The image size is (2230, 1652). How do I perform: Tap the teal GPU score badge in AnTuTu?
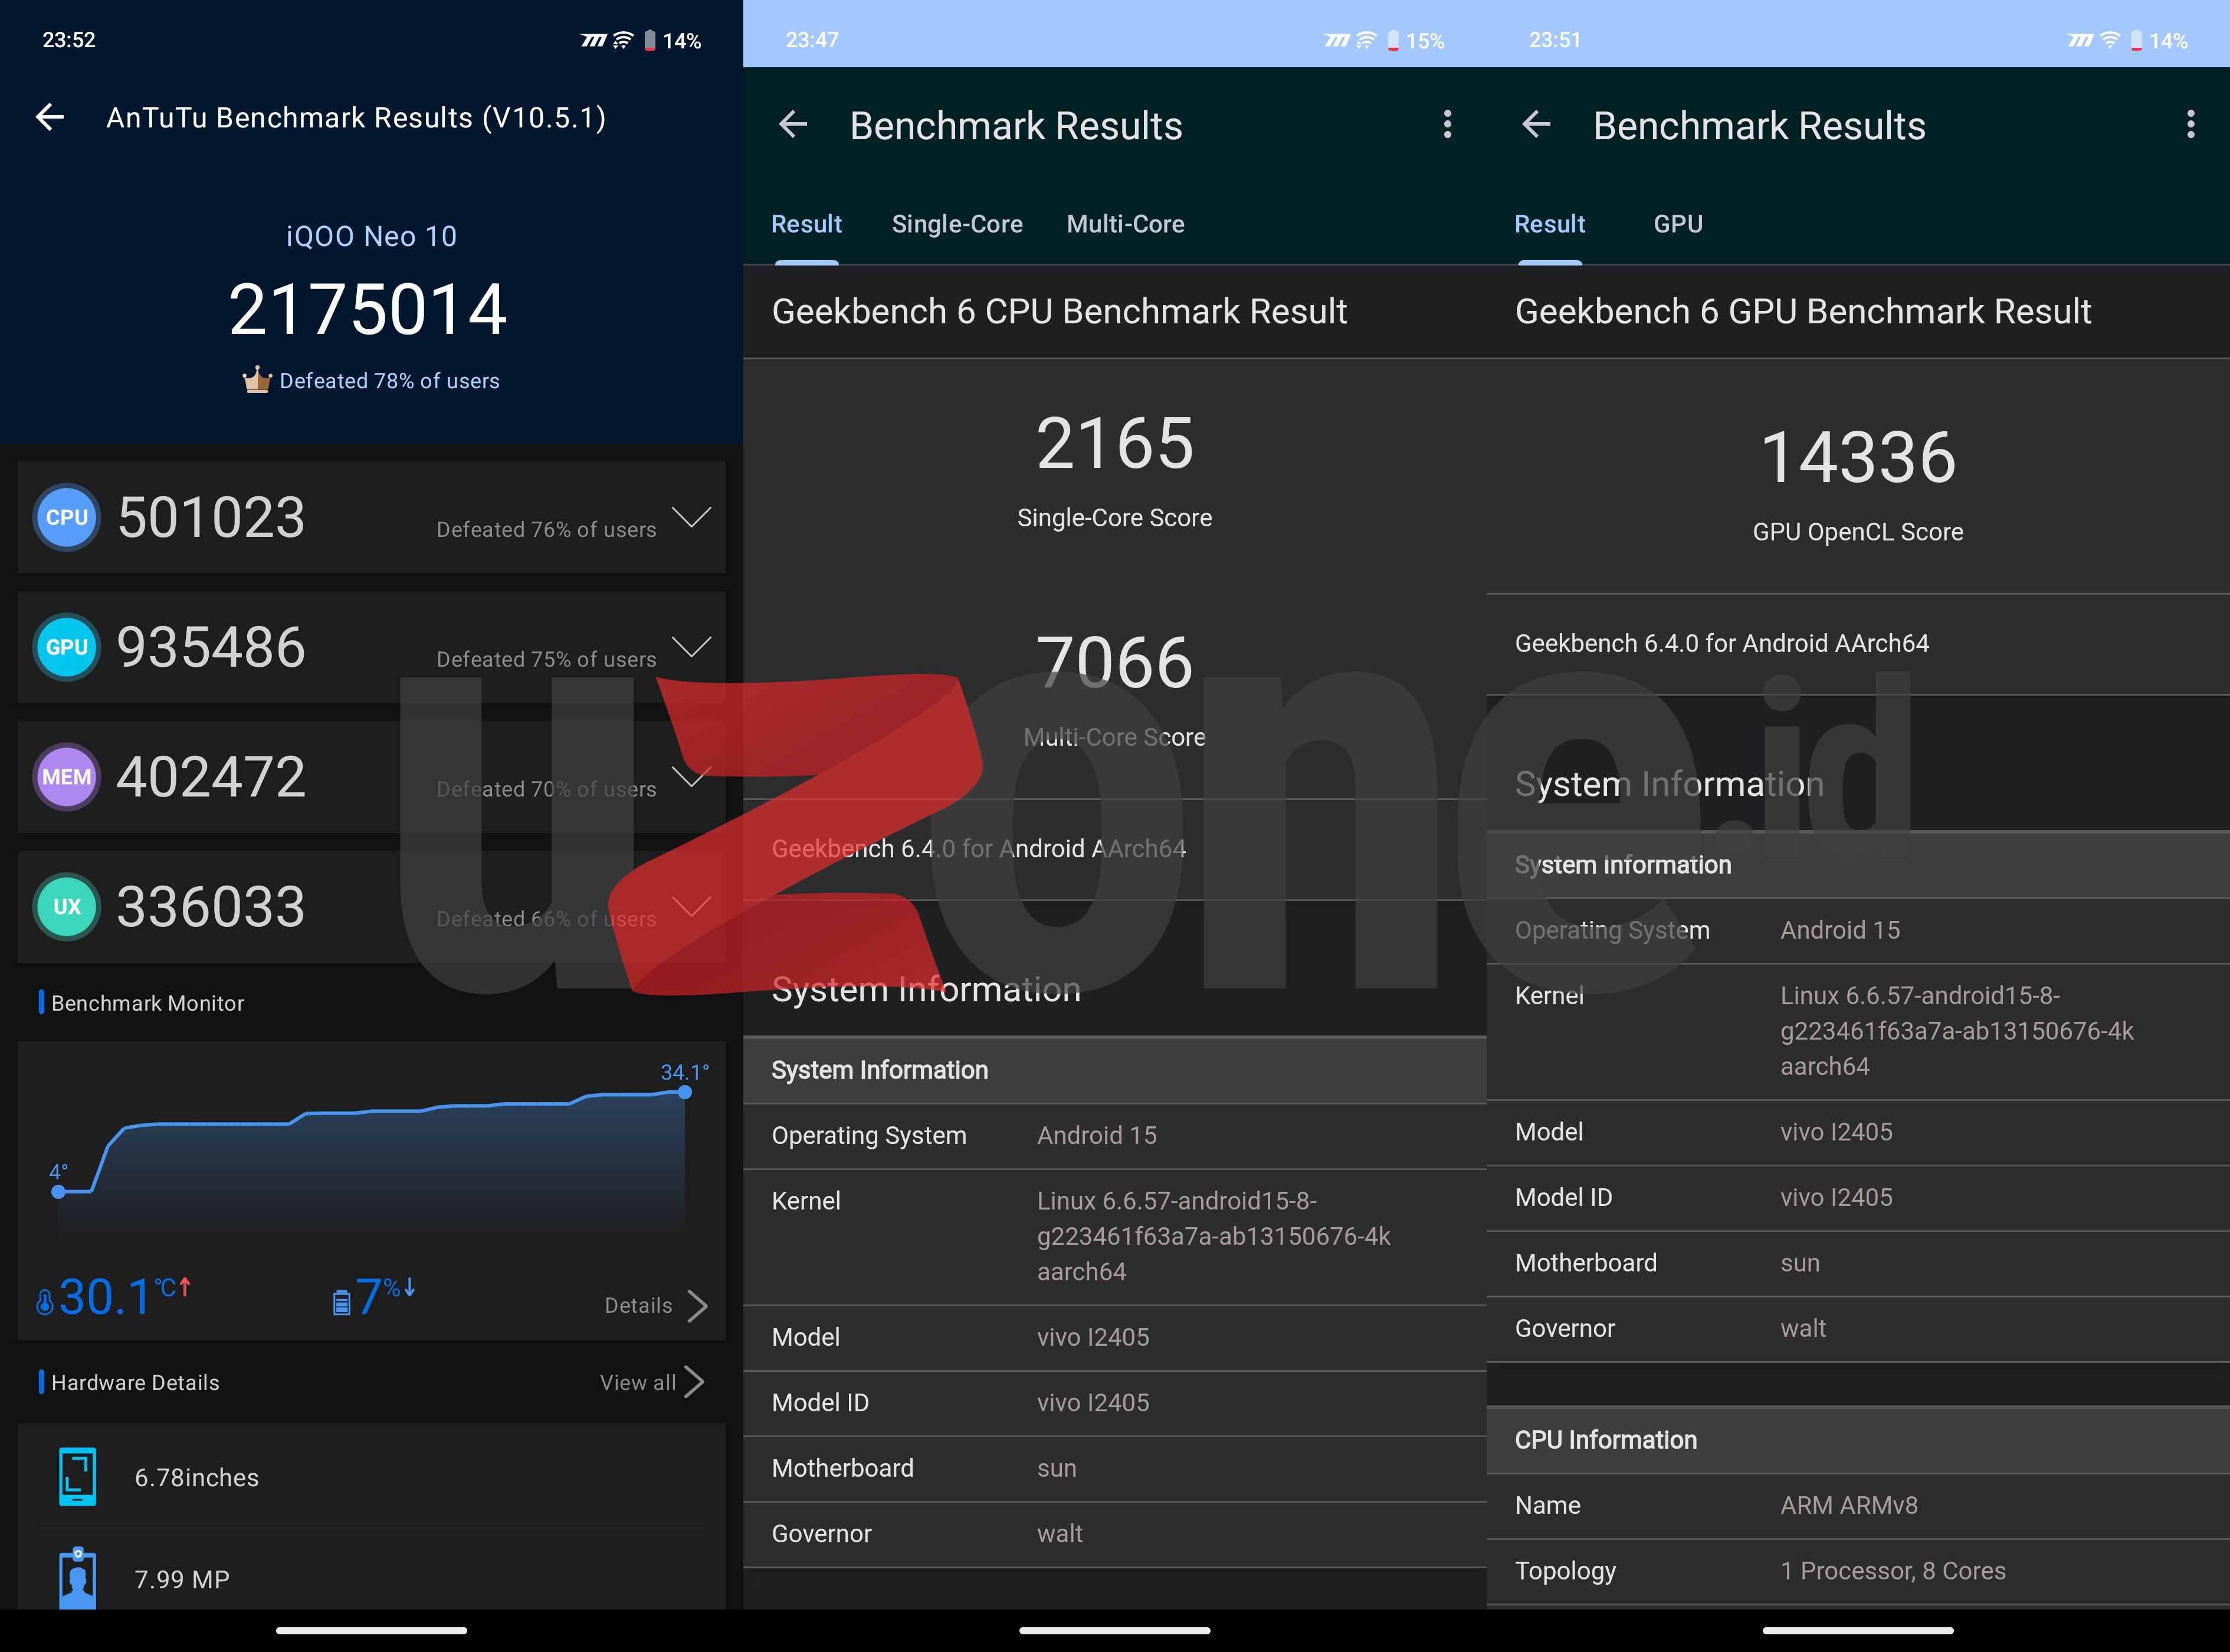[x=67, y=647]
